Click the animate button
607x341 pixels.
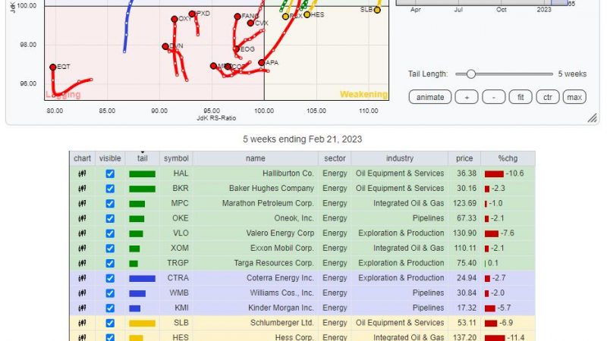pyautogui.click(x=430, y=97)
